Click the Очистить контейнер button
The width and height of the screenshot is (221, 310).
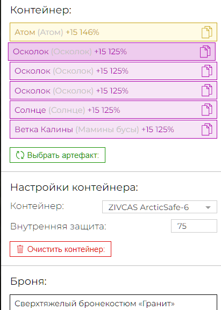[61, 249]
